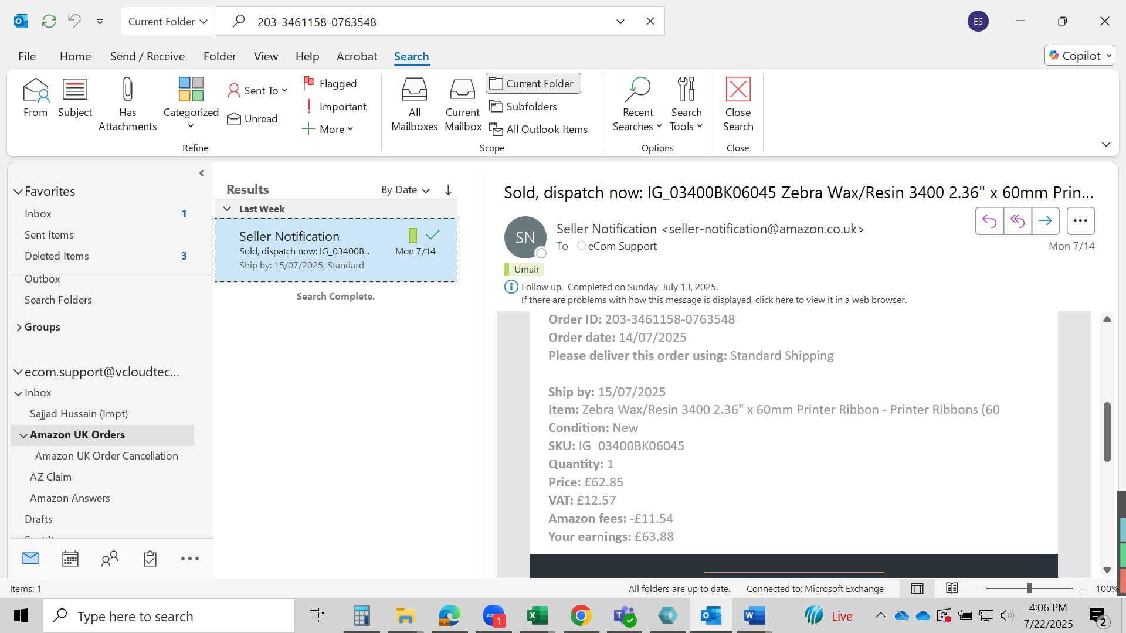Viewport: 1126px width, 633px height.
Task: Refine search by From
Action: click(x=35, y=98)
